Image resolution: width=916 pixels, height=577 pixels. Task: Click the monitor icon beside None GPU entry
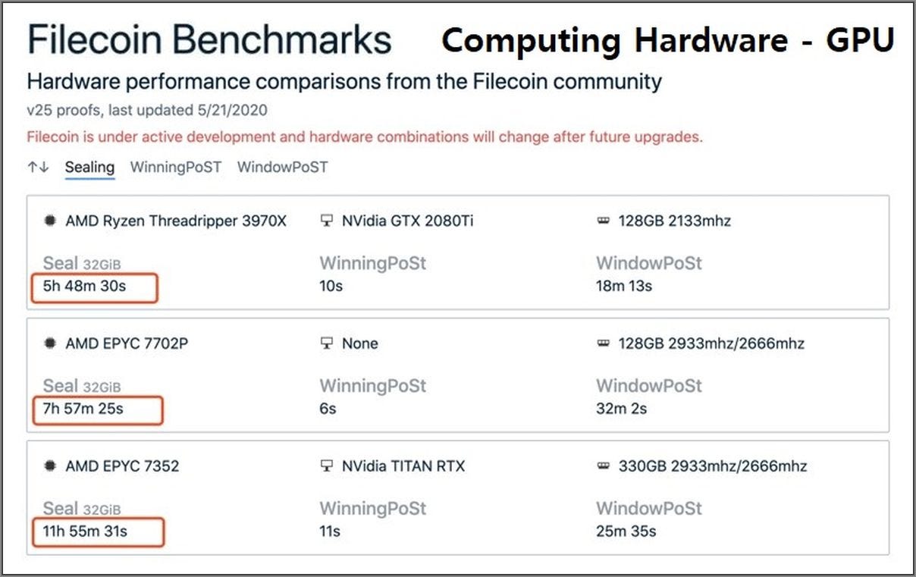(x=327, y=343)
